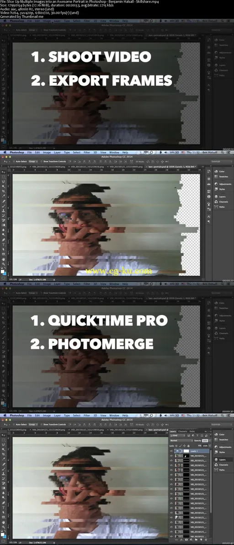Click the link layers icon below the layer list
Viewport: 234px width, 545px height.
176,540
